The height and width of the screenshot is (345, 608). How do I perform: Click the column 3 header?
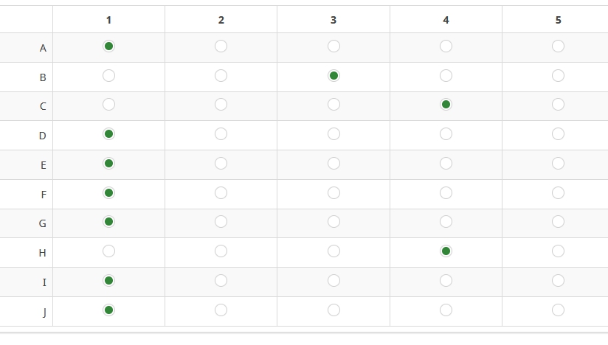(334, 20)
